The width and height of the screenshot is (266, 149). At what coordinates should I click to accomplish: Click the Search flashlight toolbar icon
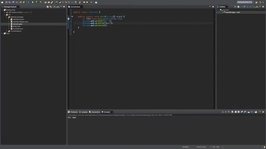click(52, 2)
